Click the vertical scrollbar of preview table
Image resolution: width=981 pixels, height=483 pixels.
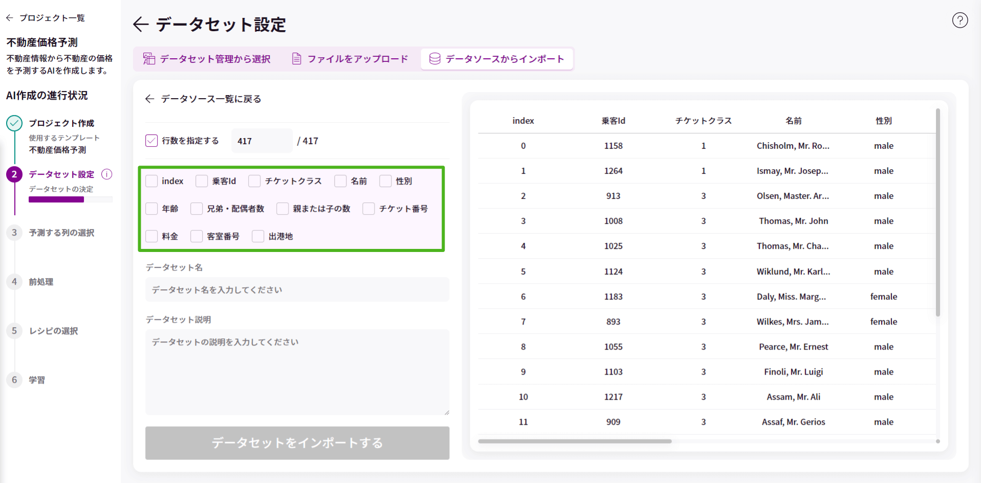coord(938,212)
